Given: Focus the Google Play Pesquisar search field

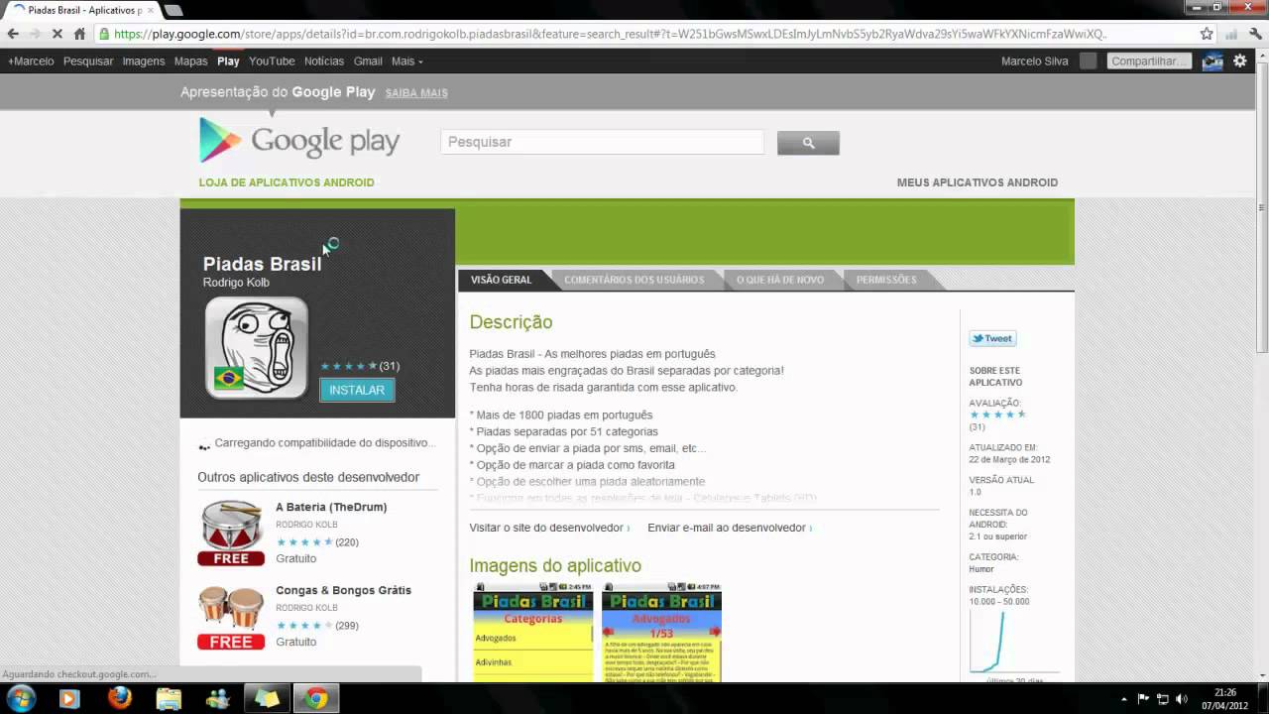Looking at the screenshot, I should 602,142.
